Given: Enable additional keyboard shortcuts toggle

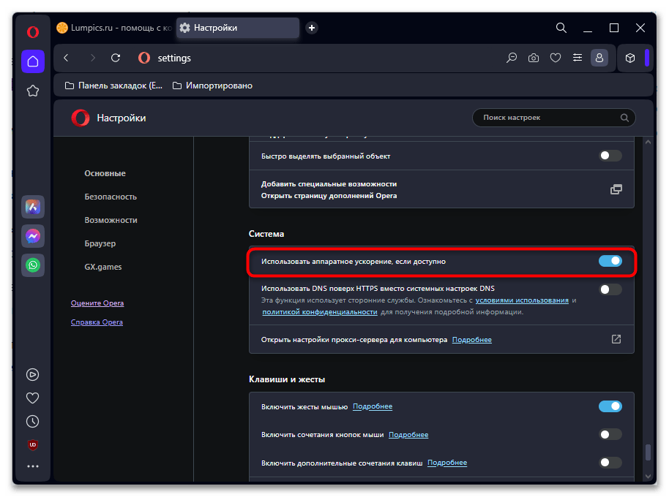Looking at the screenshot, I should 610,463.
